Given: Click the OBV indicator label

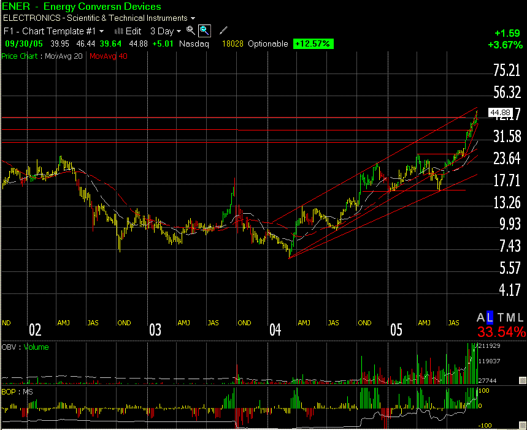Looking at the screenshot, I should 8,347.
